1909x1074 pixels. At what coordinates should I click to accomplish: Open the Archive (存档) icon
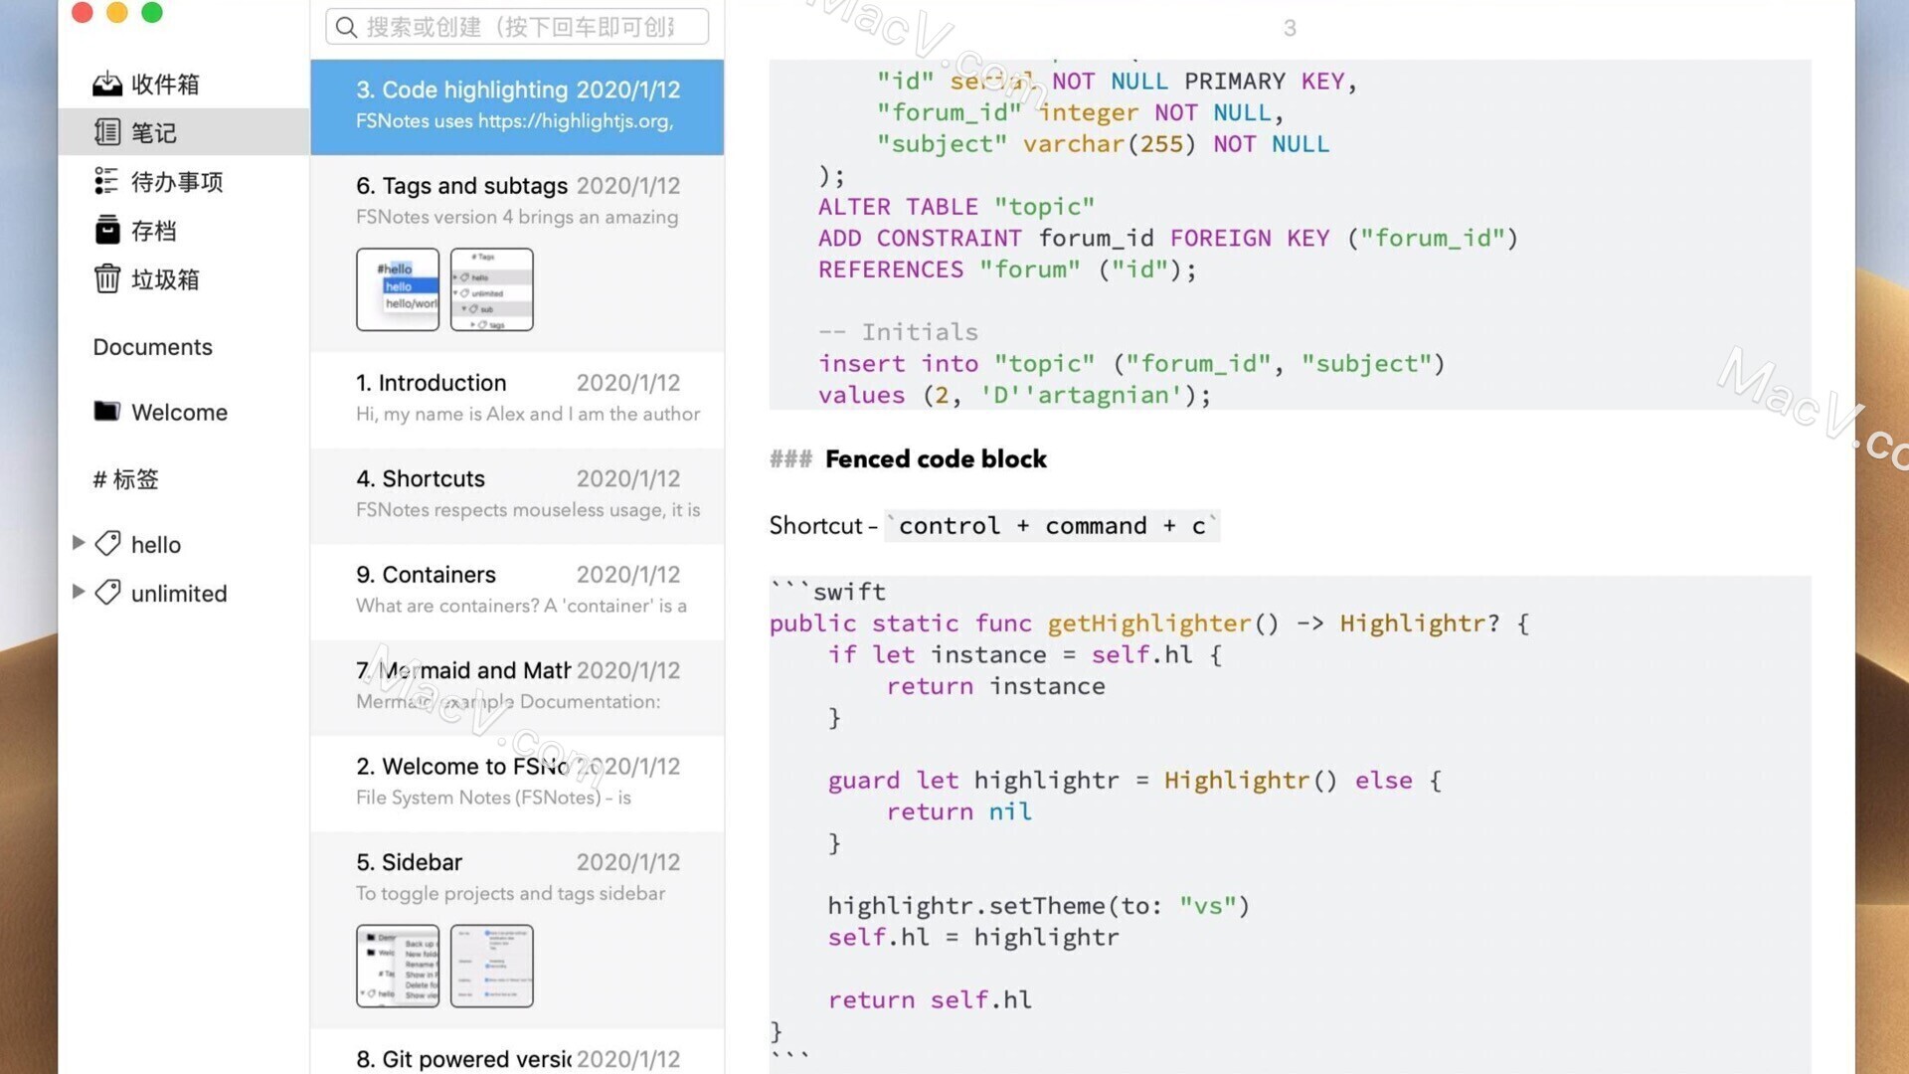pos(107,230)
